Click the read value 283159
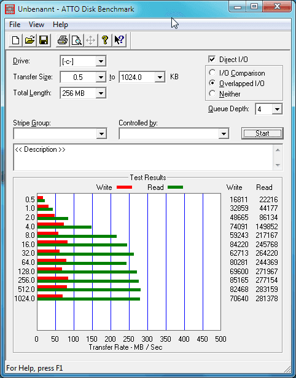296x378 pixels. 267,289
